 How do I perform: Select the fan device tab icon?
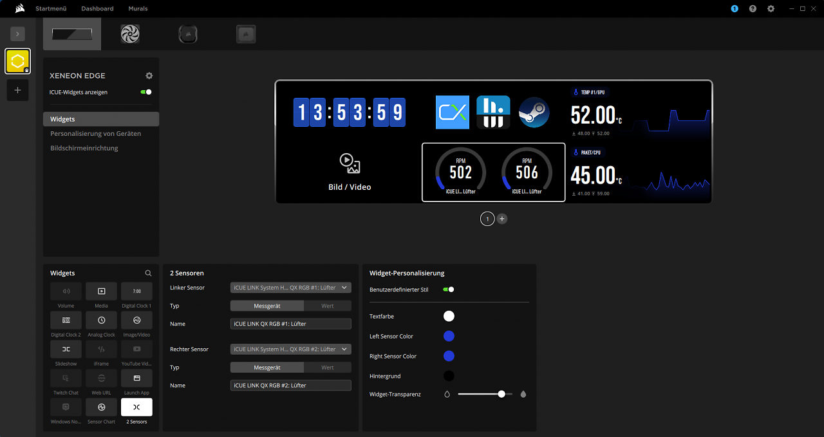pos(130,34)
